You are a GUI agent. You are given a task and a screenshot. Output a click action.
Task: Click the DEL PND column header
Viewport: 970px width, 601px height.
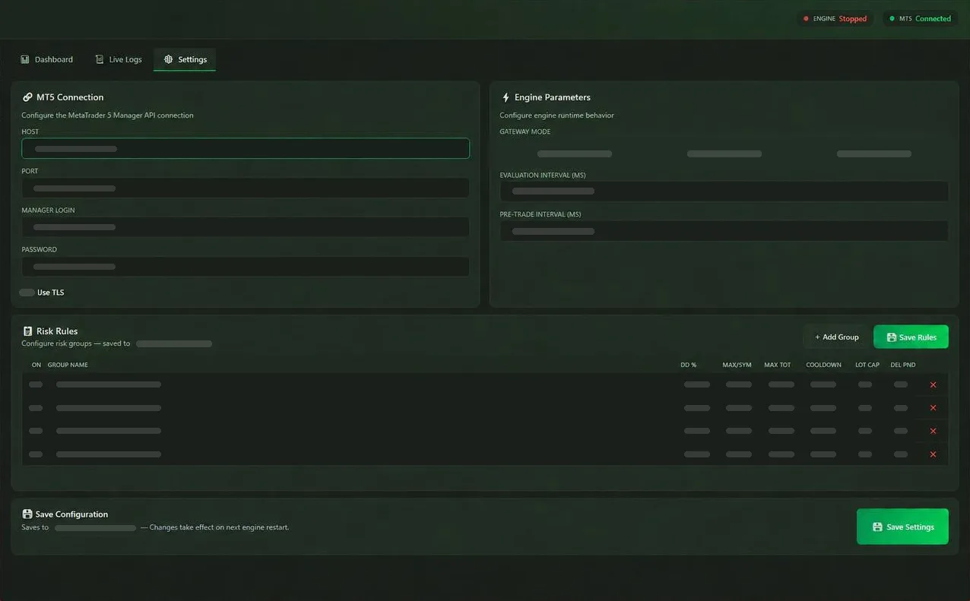[903, 365]
